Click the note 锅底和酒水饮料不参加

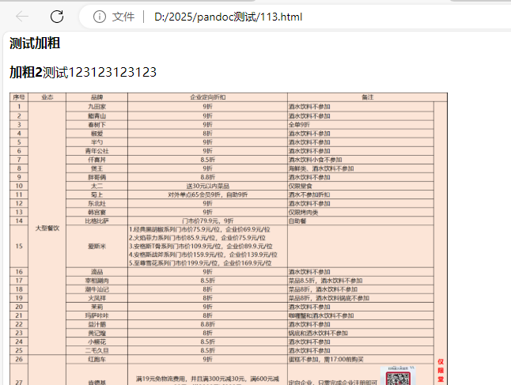[318, 333]
